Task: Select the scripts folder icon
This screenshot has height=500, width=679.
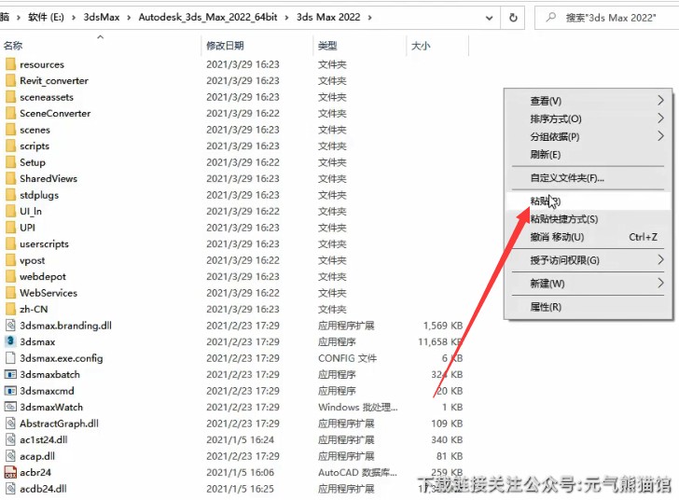Action: click(x=10, y=146)
